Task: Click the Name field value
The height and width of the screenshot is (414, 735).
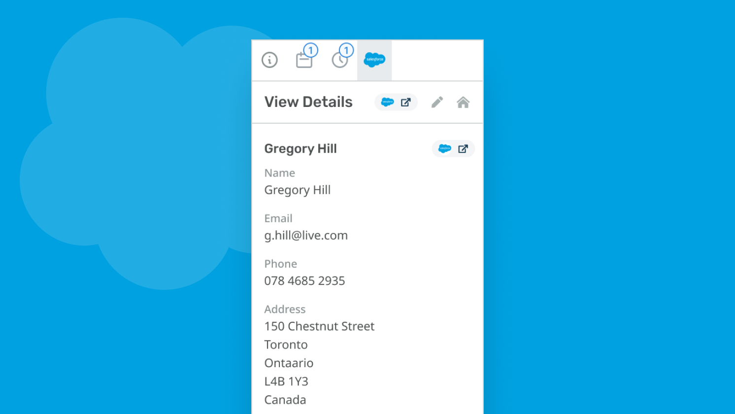Action: [298, 190]
